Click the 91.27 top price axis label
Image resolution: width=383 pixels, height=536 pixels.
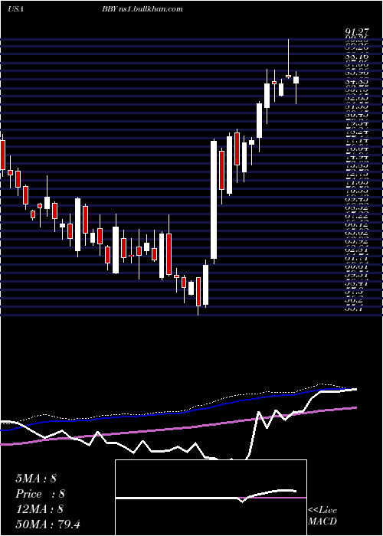click(356, 33)
